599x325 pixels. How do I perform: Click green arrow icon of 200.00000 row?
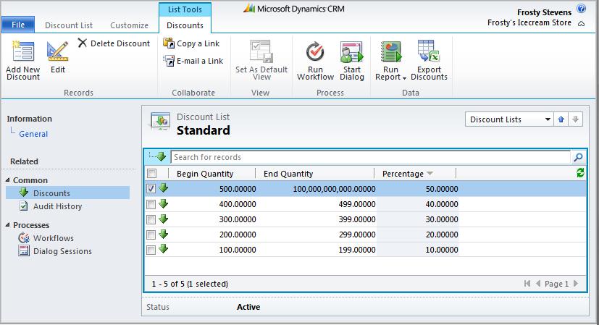point(164,234)
